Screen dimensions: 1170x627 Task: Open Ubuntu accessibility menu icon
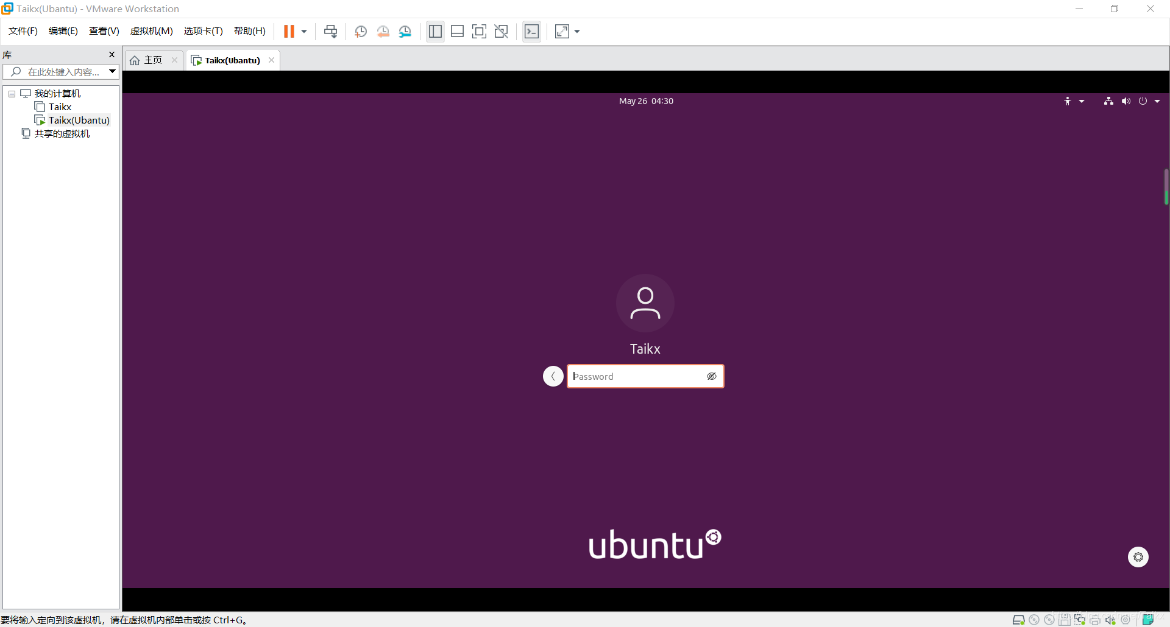pyautogui.click(x=1068, y=101)
